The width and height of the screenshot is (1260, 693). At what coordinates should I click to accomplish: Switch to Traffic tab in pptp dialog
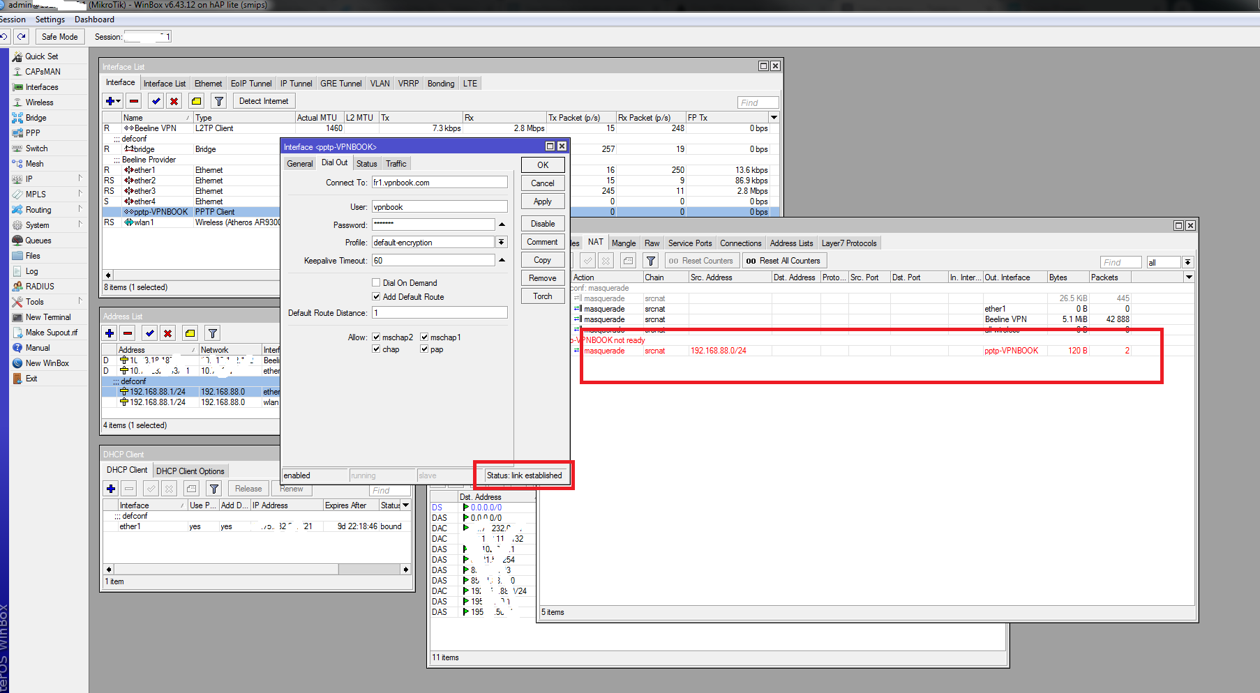tap(396, 164)
